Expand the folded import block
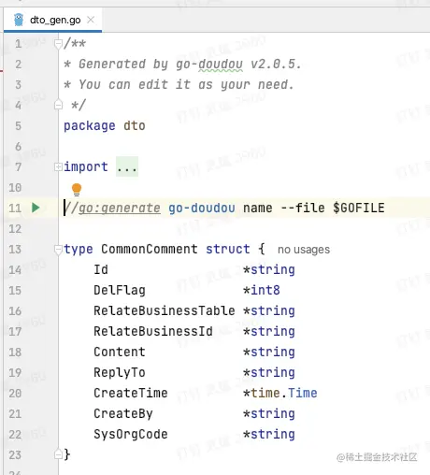The image size is (430, 475). point(58,166)
